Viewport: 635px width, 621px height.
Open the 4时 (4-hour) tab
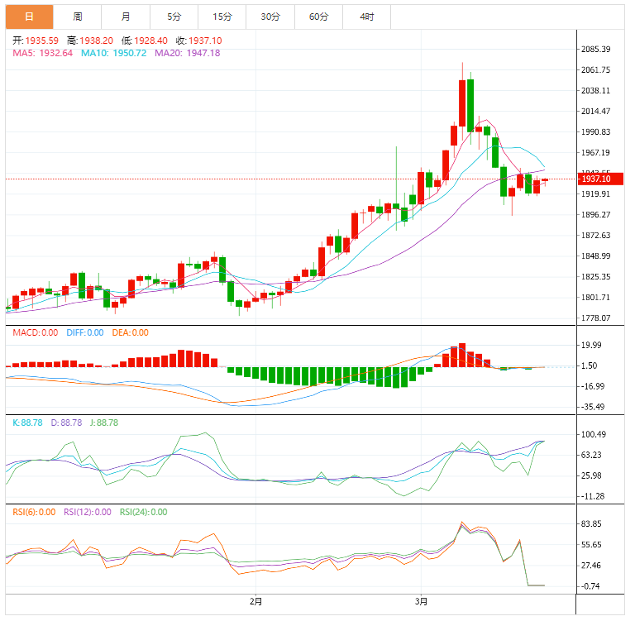[x=366, y=17]
